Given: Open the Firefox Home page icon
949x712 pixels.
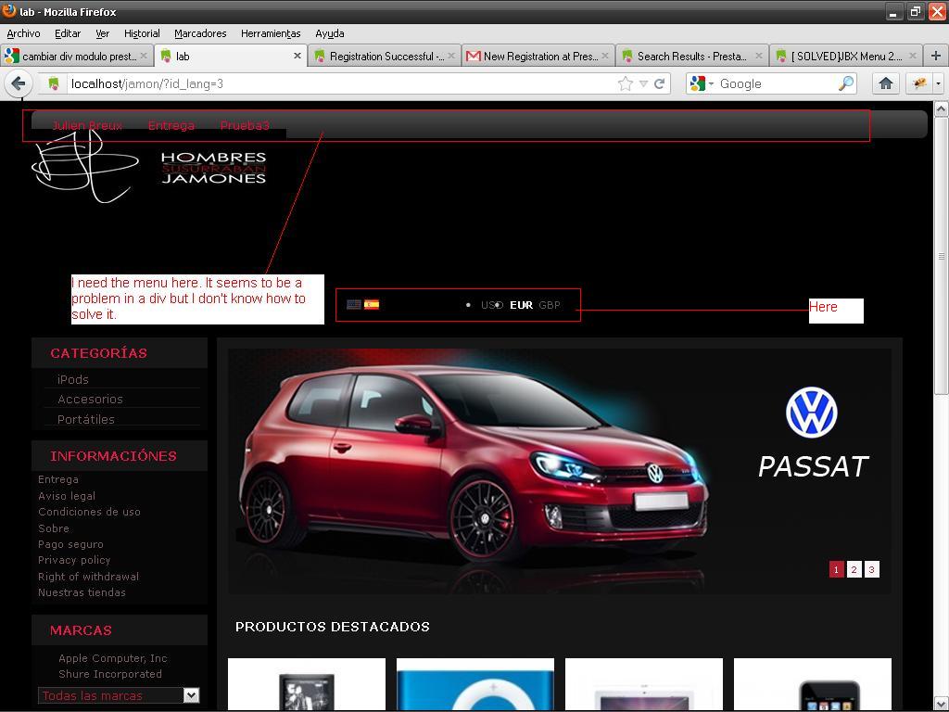Looking at the screenshot, I should click(886, 83).
